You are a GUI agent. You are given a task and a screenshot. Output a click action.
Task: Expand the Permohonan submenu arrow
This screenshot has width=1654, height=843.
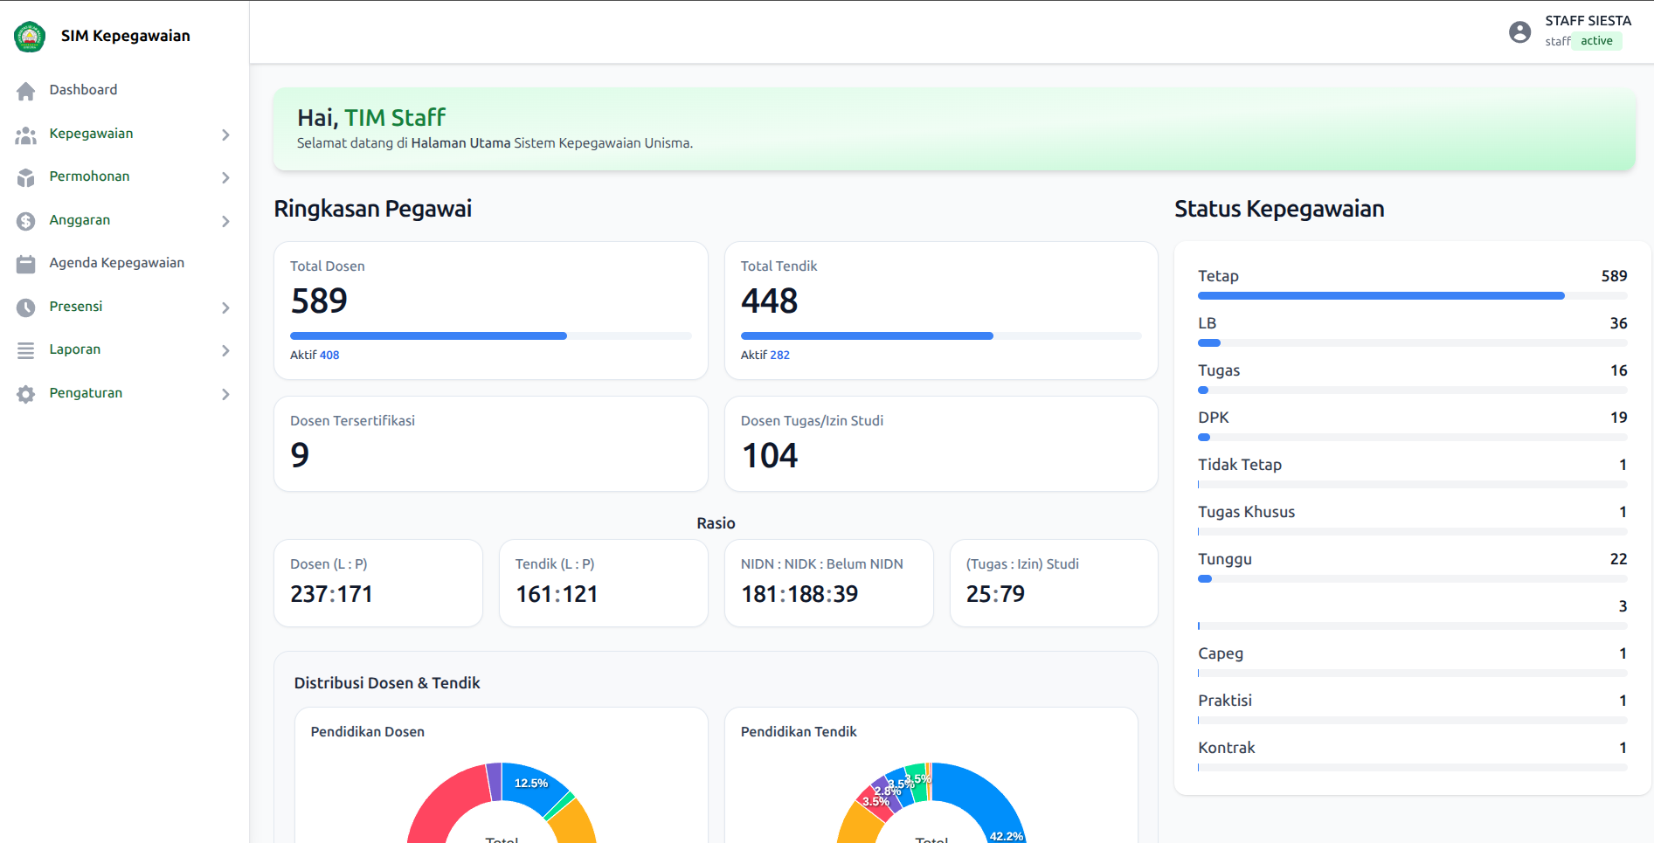(225, 177)
